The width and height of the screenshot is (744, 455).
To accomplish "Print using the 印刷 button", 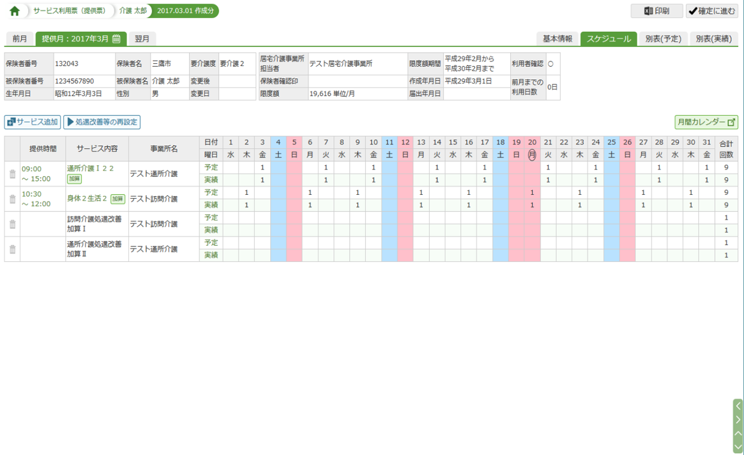I will (656, 11).
